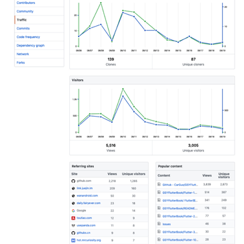Open daily.fairyever.com referring site link
The width and height of the screenshot is (244, 244).
pos(89,203)
